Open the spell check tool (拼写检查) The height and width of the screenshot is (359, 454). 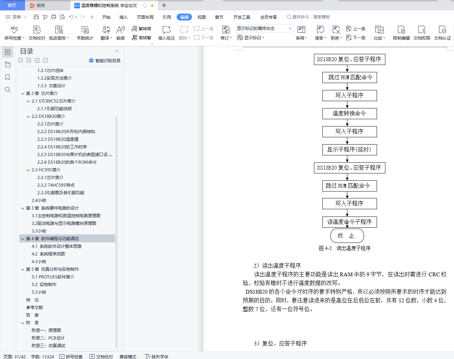click(x=14, y=33)
